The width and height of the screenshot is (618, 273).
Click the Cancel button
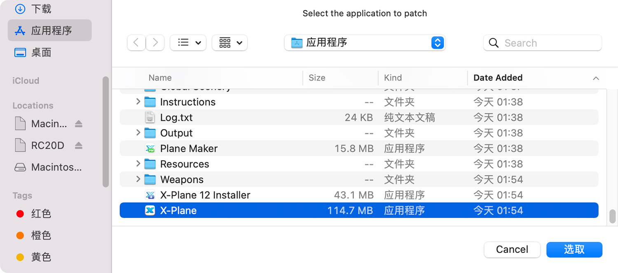(x=512, y=250)
